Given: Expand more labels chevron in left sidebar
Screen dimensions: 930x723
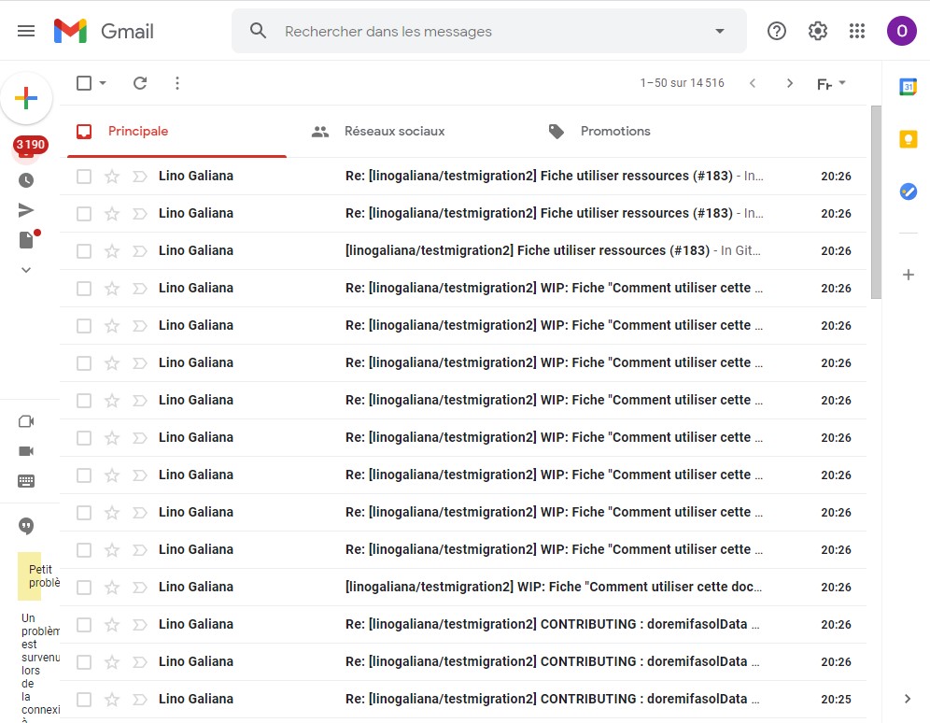Looking at the screenshot, I should click(x=26, y=270).
